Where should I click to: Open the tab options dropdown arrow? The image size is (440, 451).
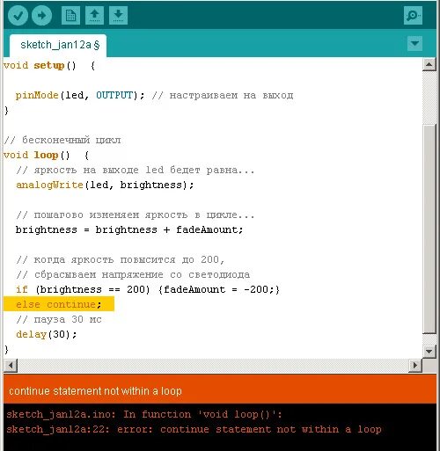pos(414,44)
